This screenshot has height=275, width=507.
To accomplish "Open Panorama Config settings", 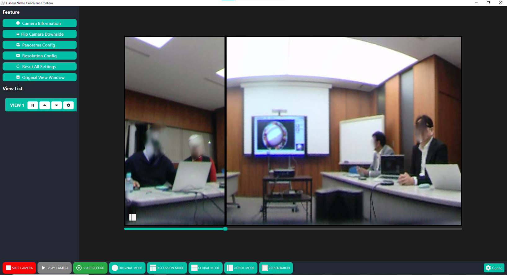I will [39, 45].
